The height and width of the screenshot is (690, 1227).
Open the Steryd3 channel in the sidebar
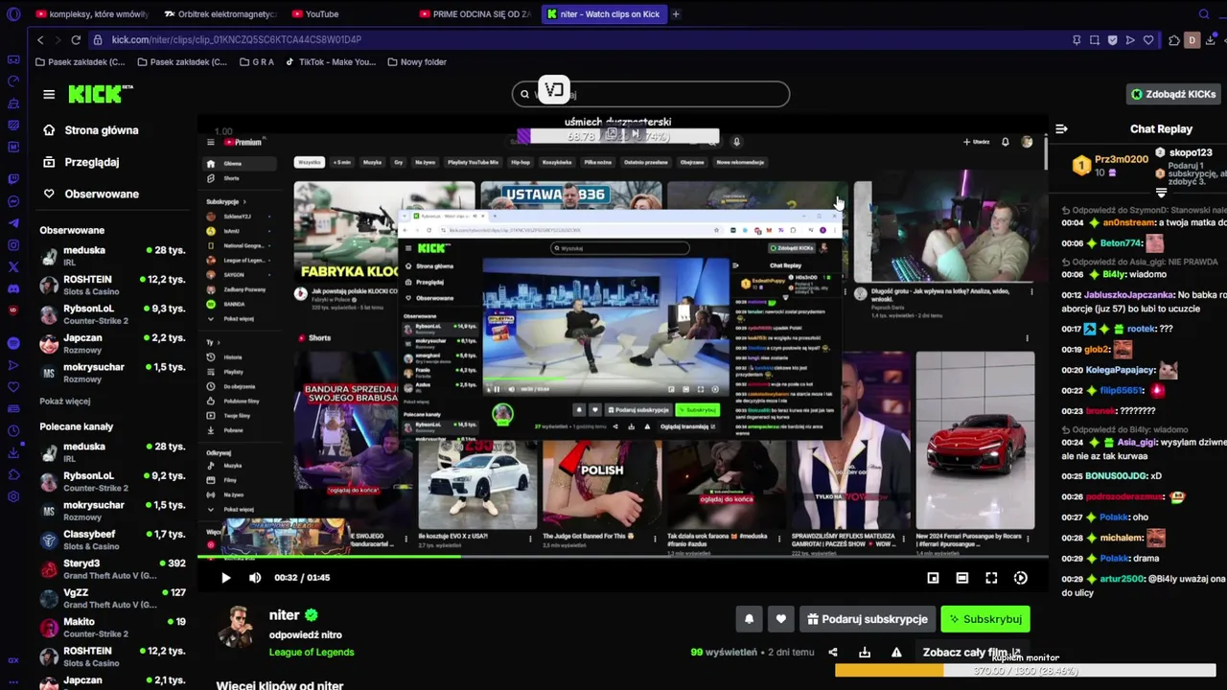tap(112, 569)
